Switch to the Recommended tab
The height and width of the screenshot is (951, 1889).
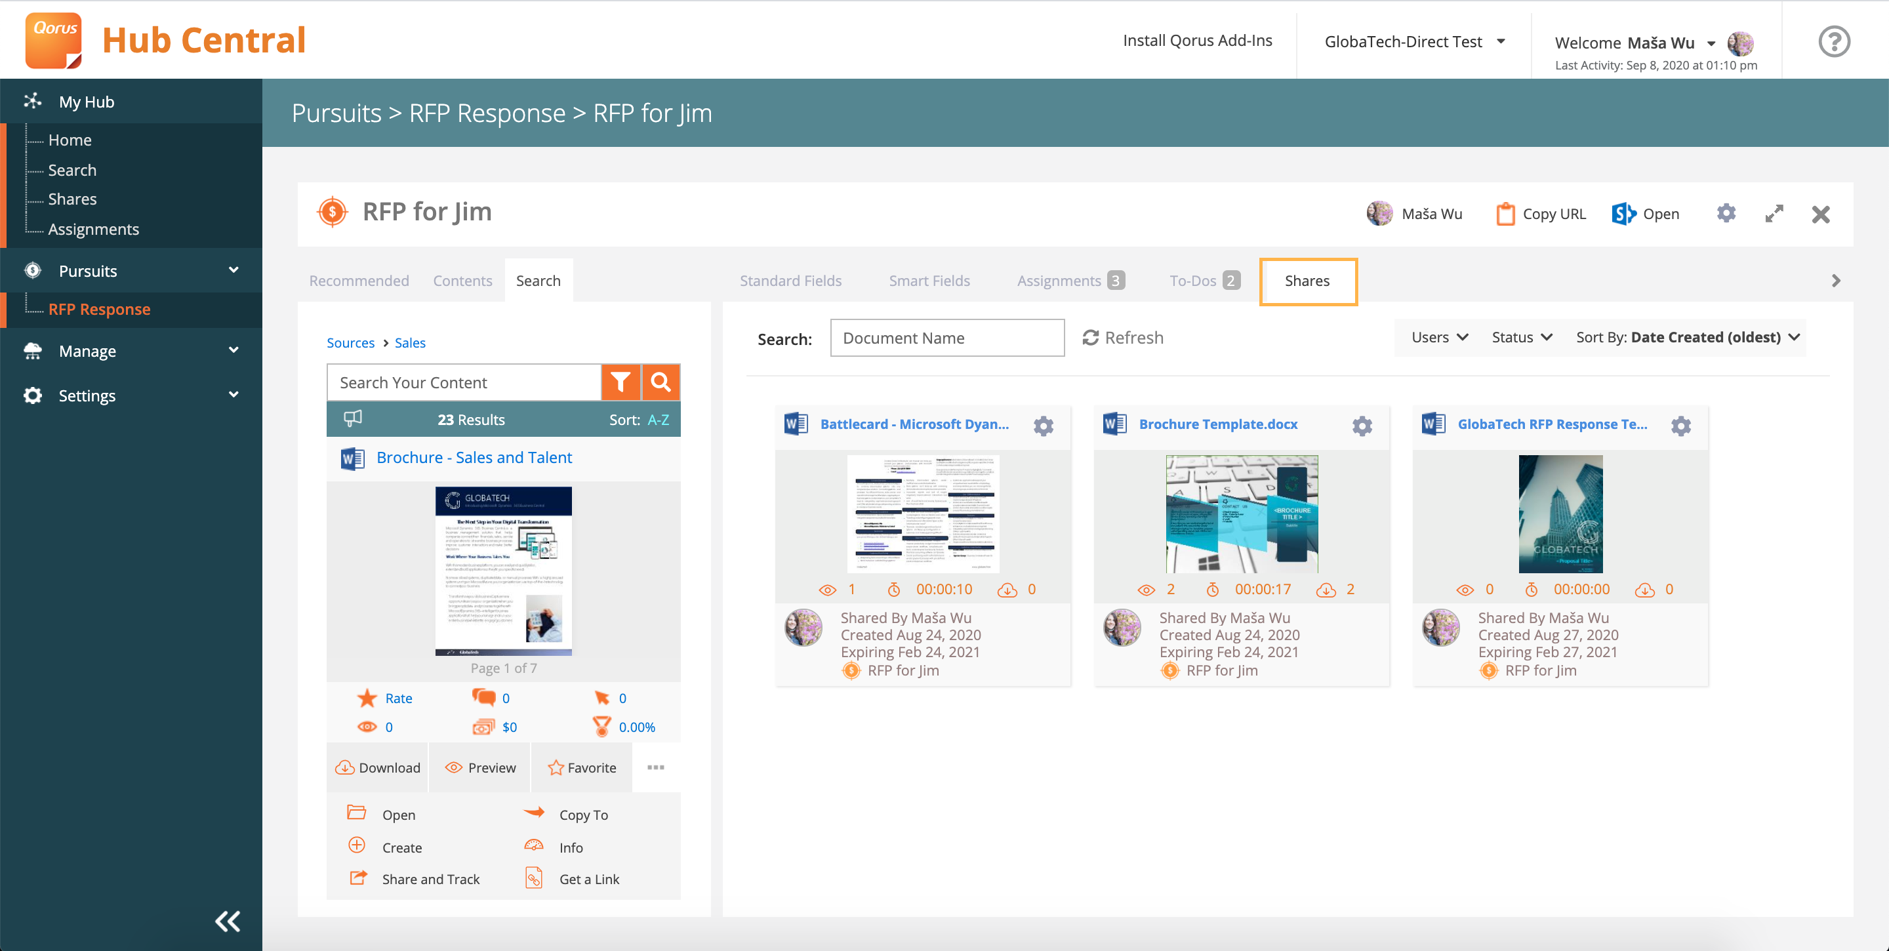pos(359,280)
